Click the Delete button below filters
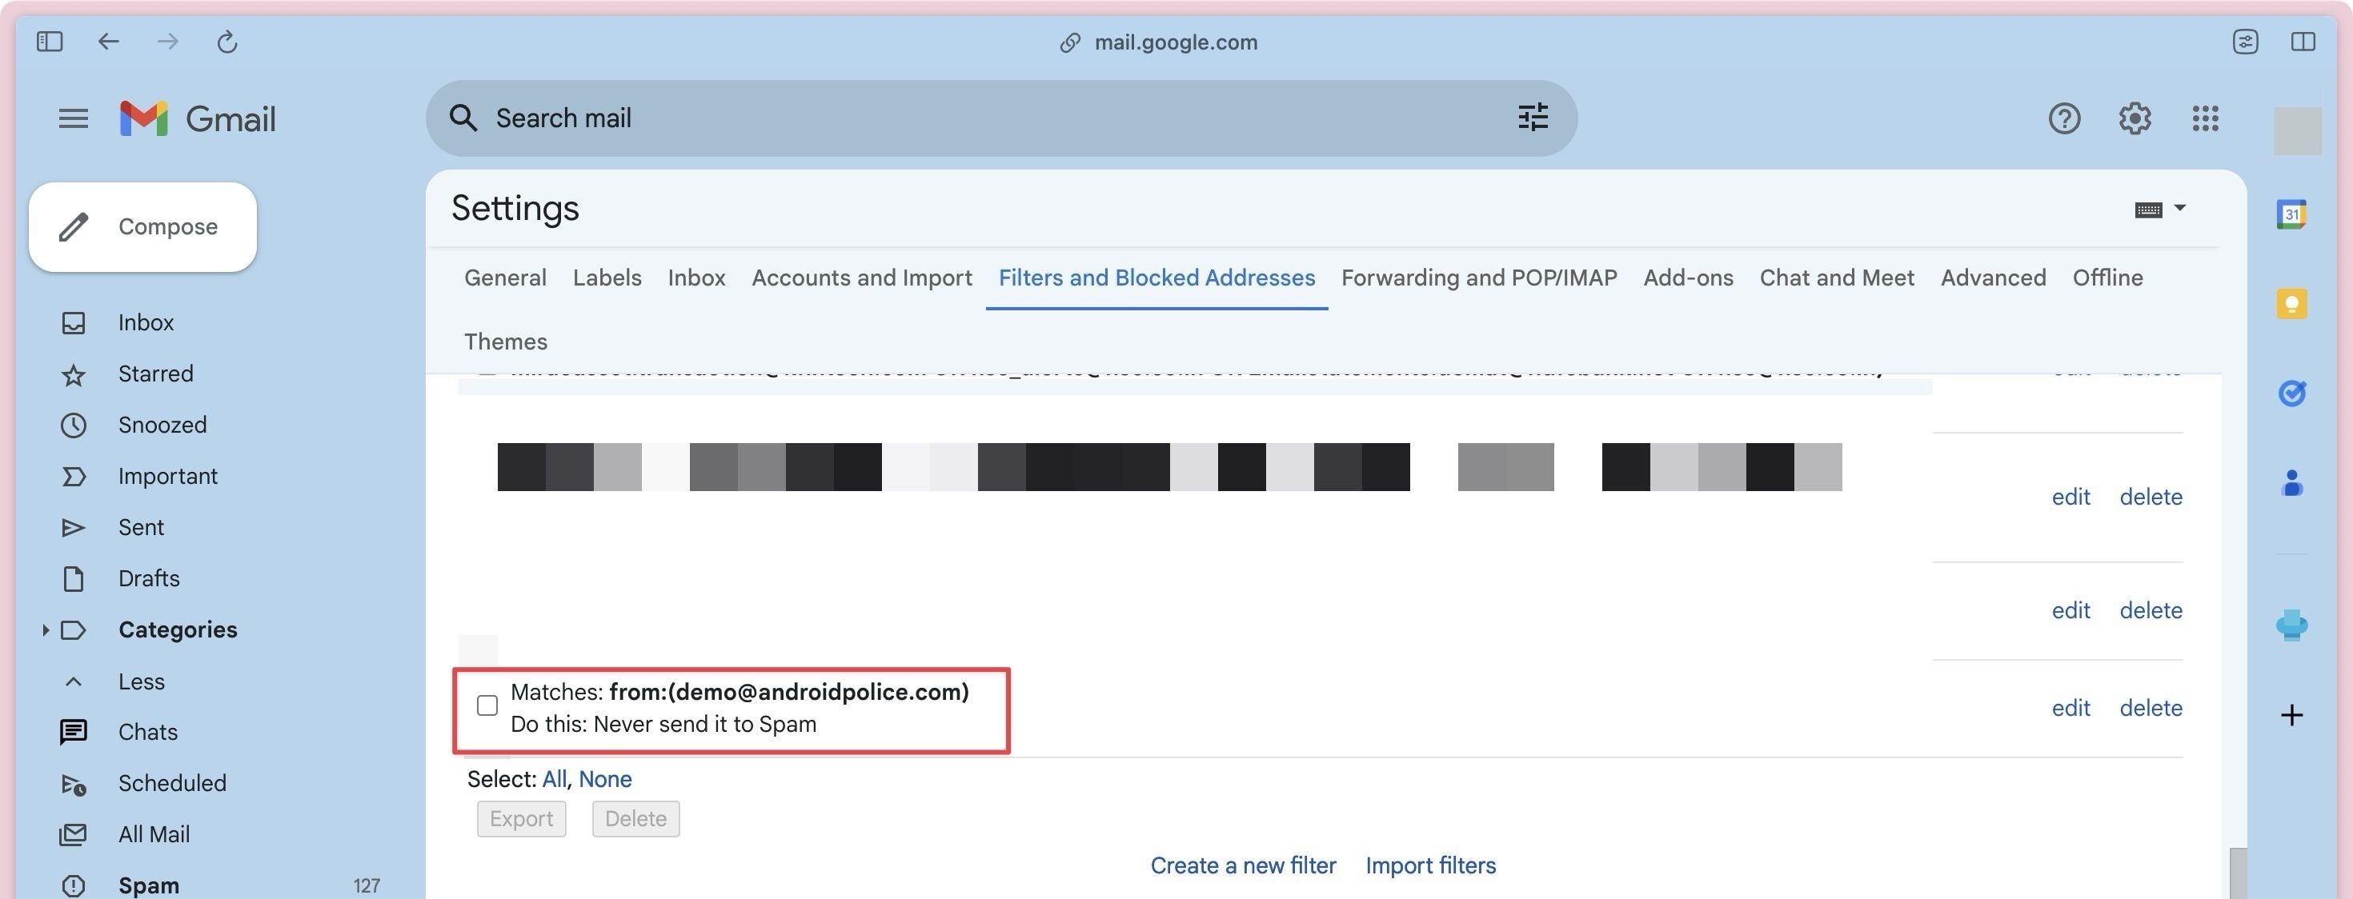 pos(635,819)
